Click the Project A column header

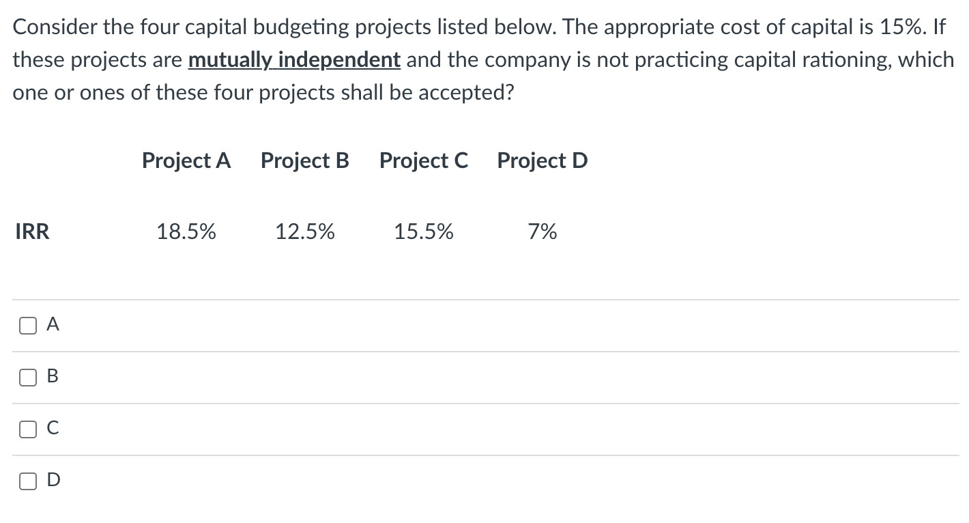[186, 161]
